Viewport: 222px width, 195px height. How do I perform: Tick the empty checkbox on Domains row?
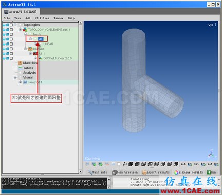point(11,49)
